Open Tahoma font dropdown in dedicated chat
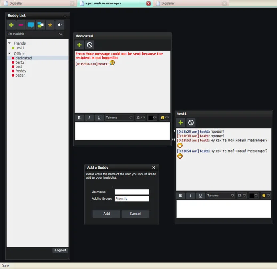The image size is (277, 269). 119,118
